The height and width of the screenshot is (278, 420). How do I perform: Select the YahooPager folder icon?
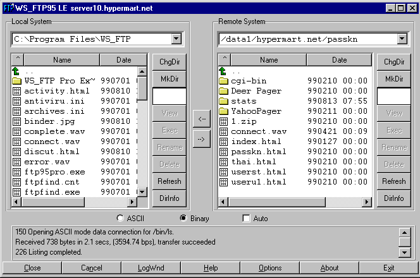223,111
